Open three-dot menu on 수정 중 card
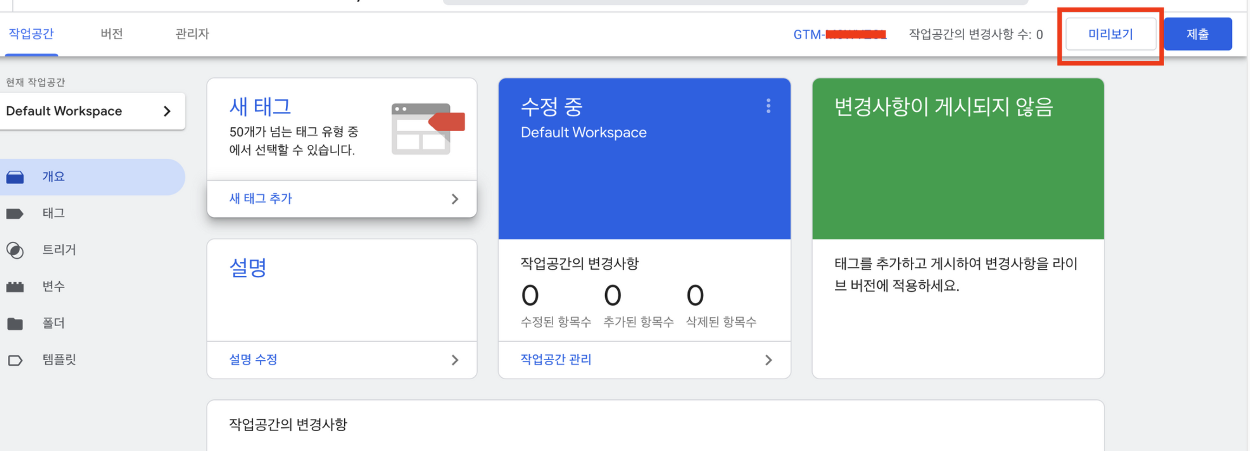 point(768,106)
